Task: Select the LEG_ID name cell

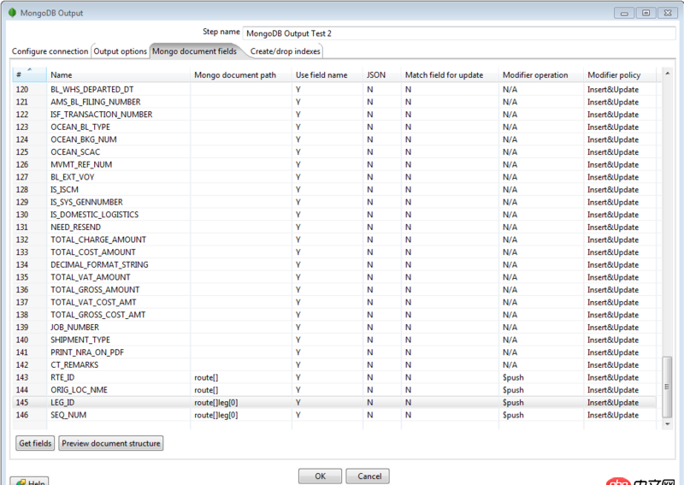Action: (x=118, y=402)
